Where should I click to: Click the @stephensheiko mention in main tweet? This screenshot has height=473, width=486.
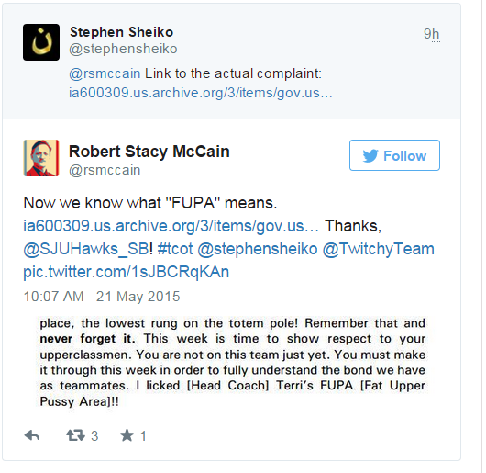(x=258, y=249)
